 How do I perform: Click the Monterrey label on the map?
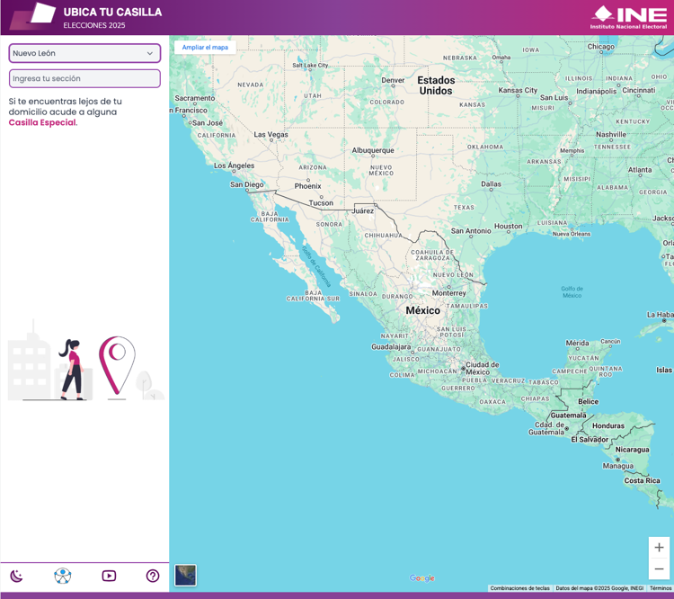[448, 293]
